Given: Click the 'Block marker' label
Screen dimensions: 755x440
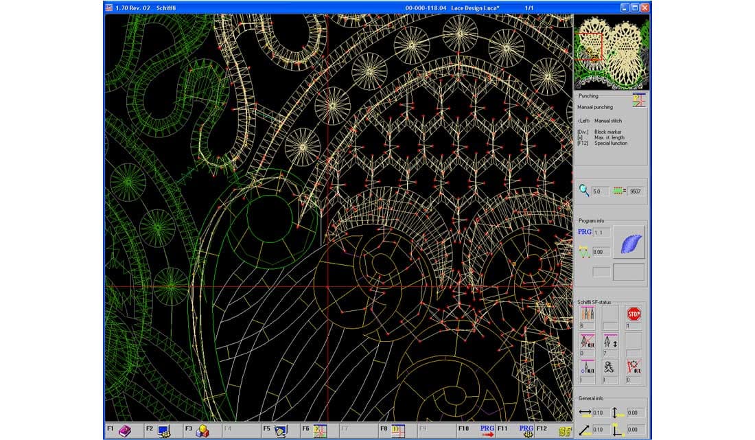Looking at the screenshot, I should click(607, 132).
